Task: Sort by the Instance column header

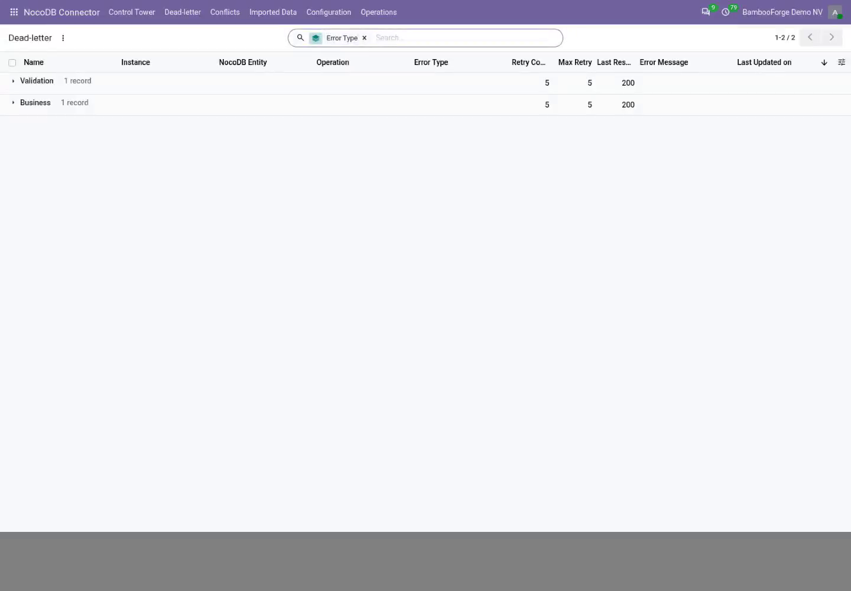Action: 135,62
